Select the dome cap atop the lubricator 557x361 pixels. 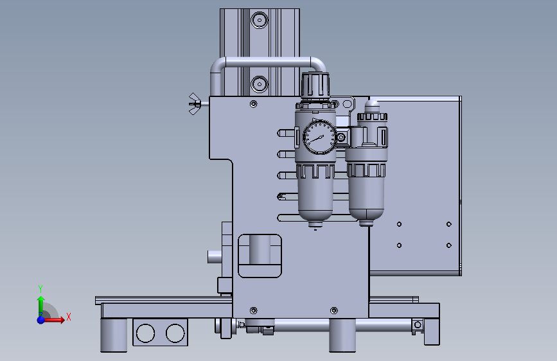(x=372, y=106)
